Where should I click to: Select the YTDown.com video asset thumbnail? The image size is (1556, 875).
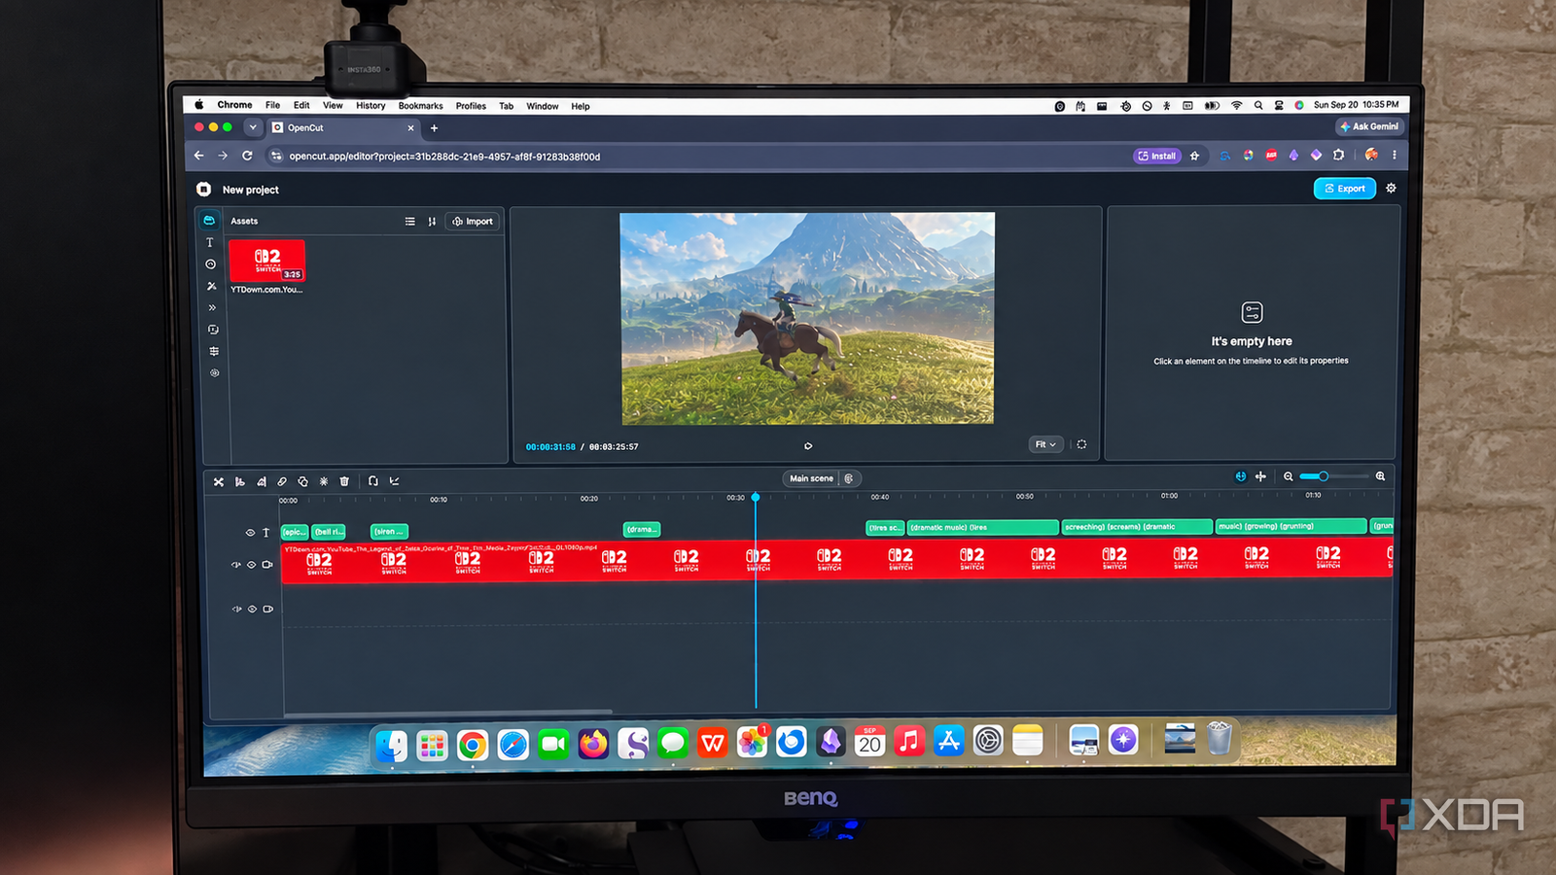pos(266,261)
